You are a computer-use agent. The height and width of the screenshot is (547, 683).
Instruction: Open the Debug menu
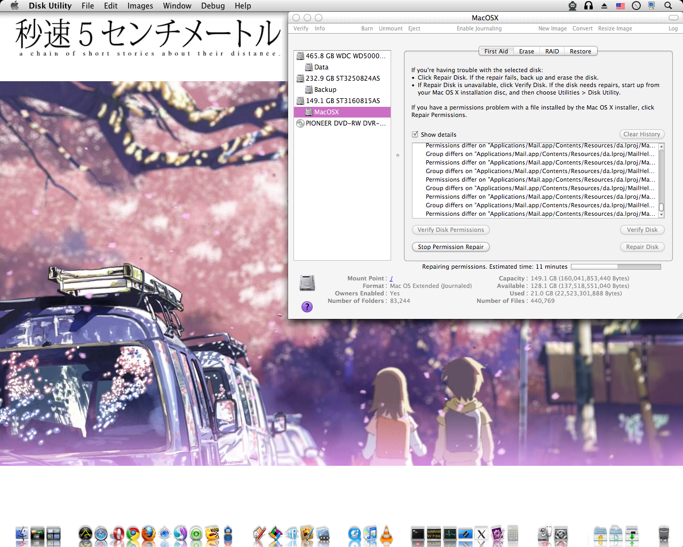(212, 5)
